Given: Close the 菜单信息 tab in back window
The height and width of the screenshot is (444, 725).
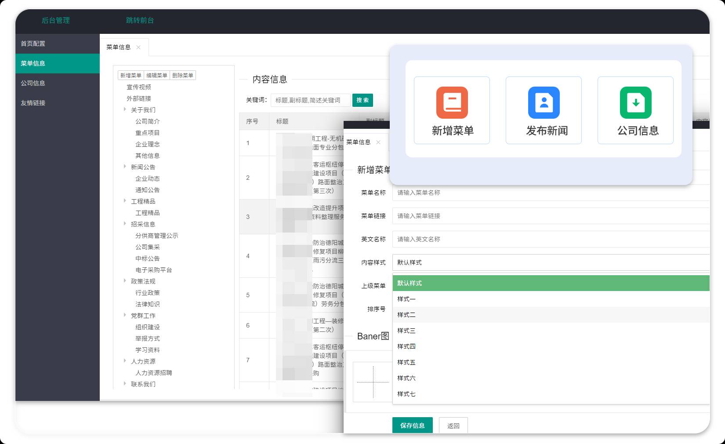Looking at the screenshot, I should [138, 47].
